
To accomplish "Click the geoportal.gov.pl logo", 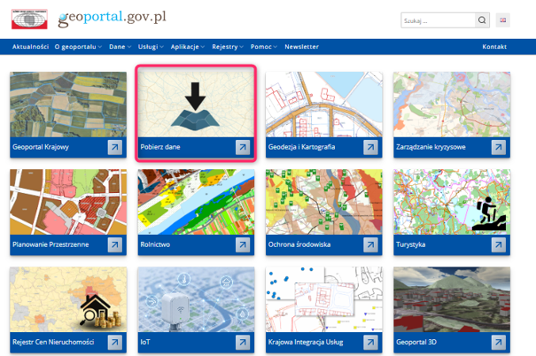I will 113,19.
